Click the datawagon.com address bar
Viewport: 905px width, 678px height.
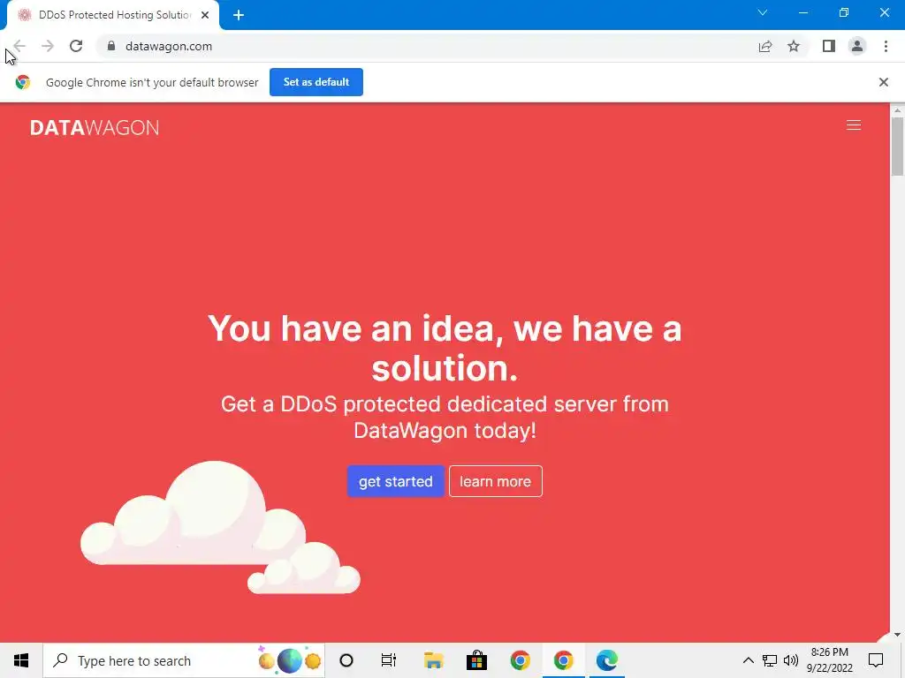[427, 46]
